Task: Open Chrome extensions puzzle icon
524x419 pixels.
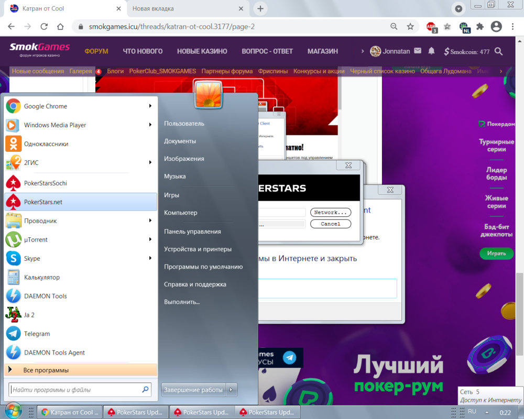Action: [x=480, y=26]
